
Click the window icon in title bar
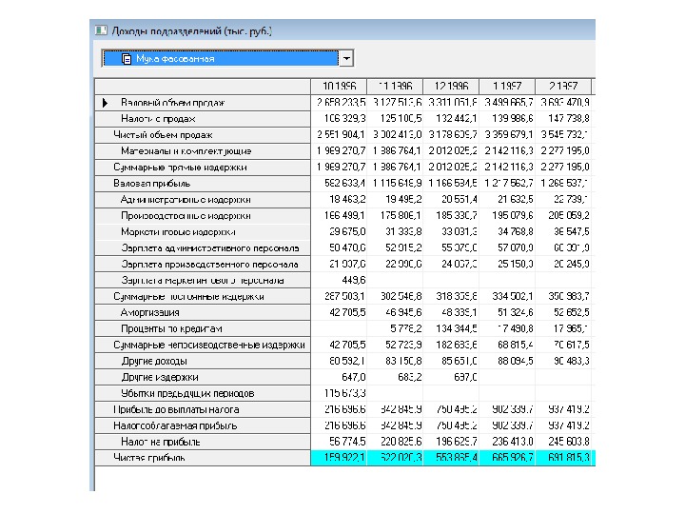coord(101,30)
